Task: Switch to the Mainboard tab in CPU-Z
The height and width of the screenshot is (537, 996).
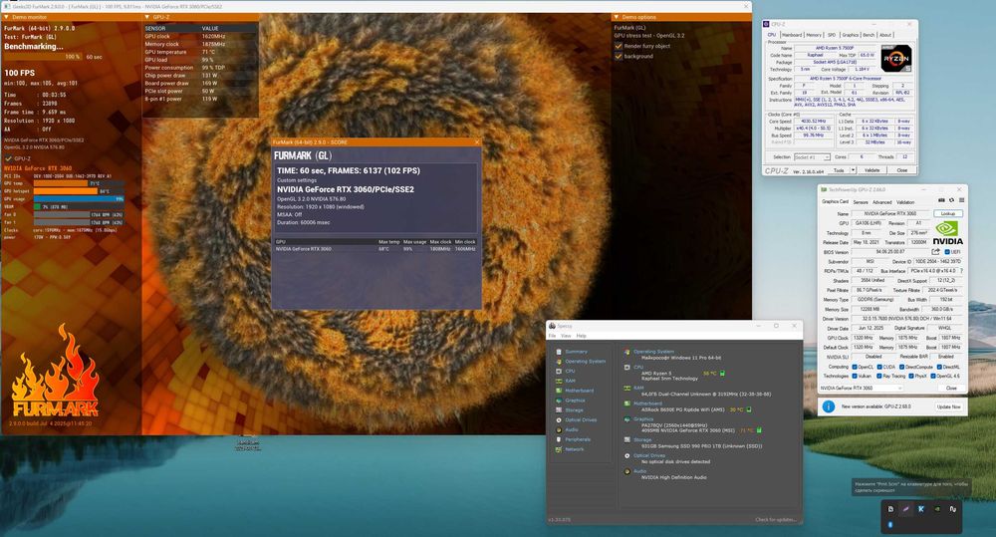Action: 792,35
